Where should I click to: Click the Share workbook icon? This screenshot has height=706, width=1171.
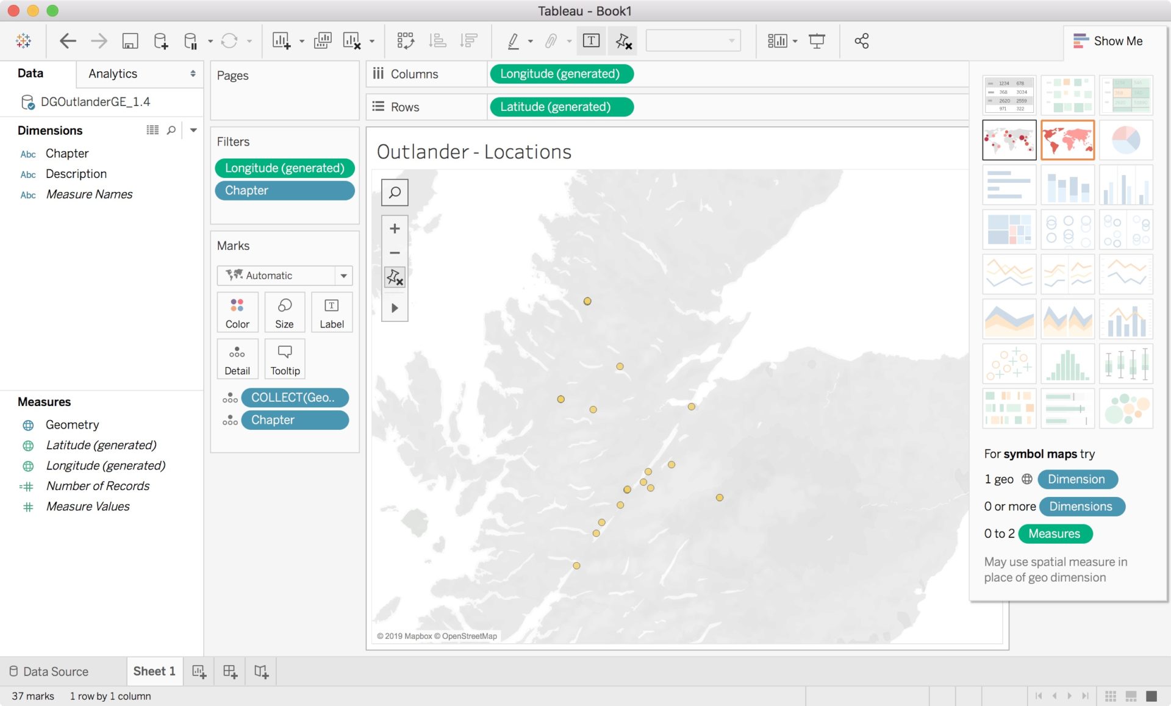[x=861, y=41]
